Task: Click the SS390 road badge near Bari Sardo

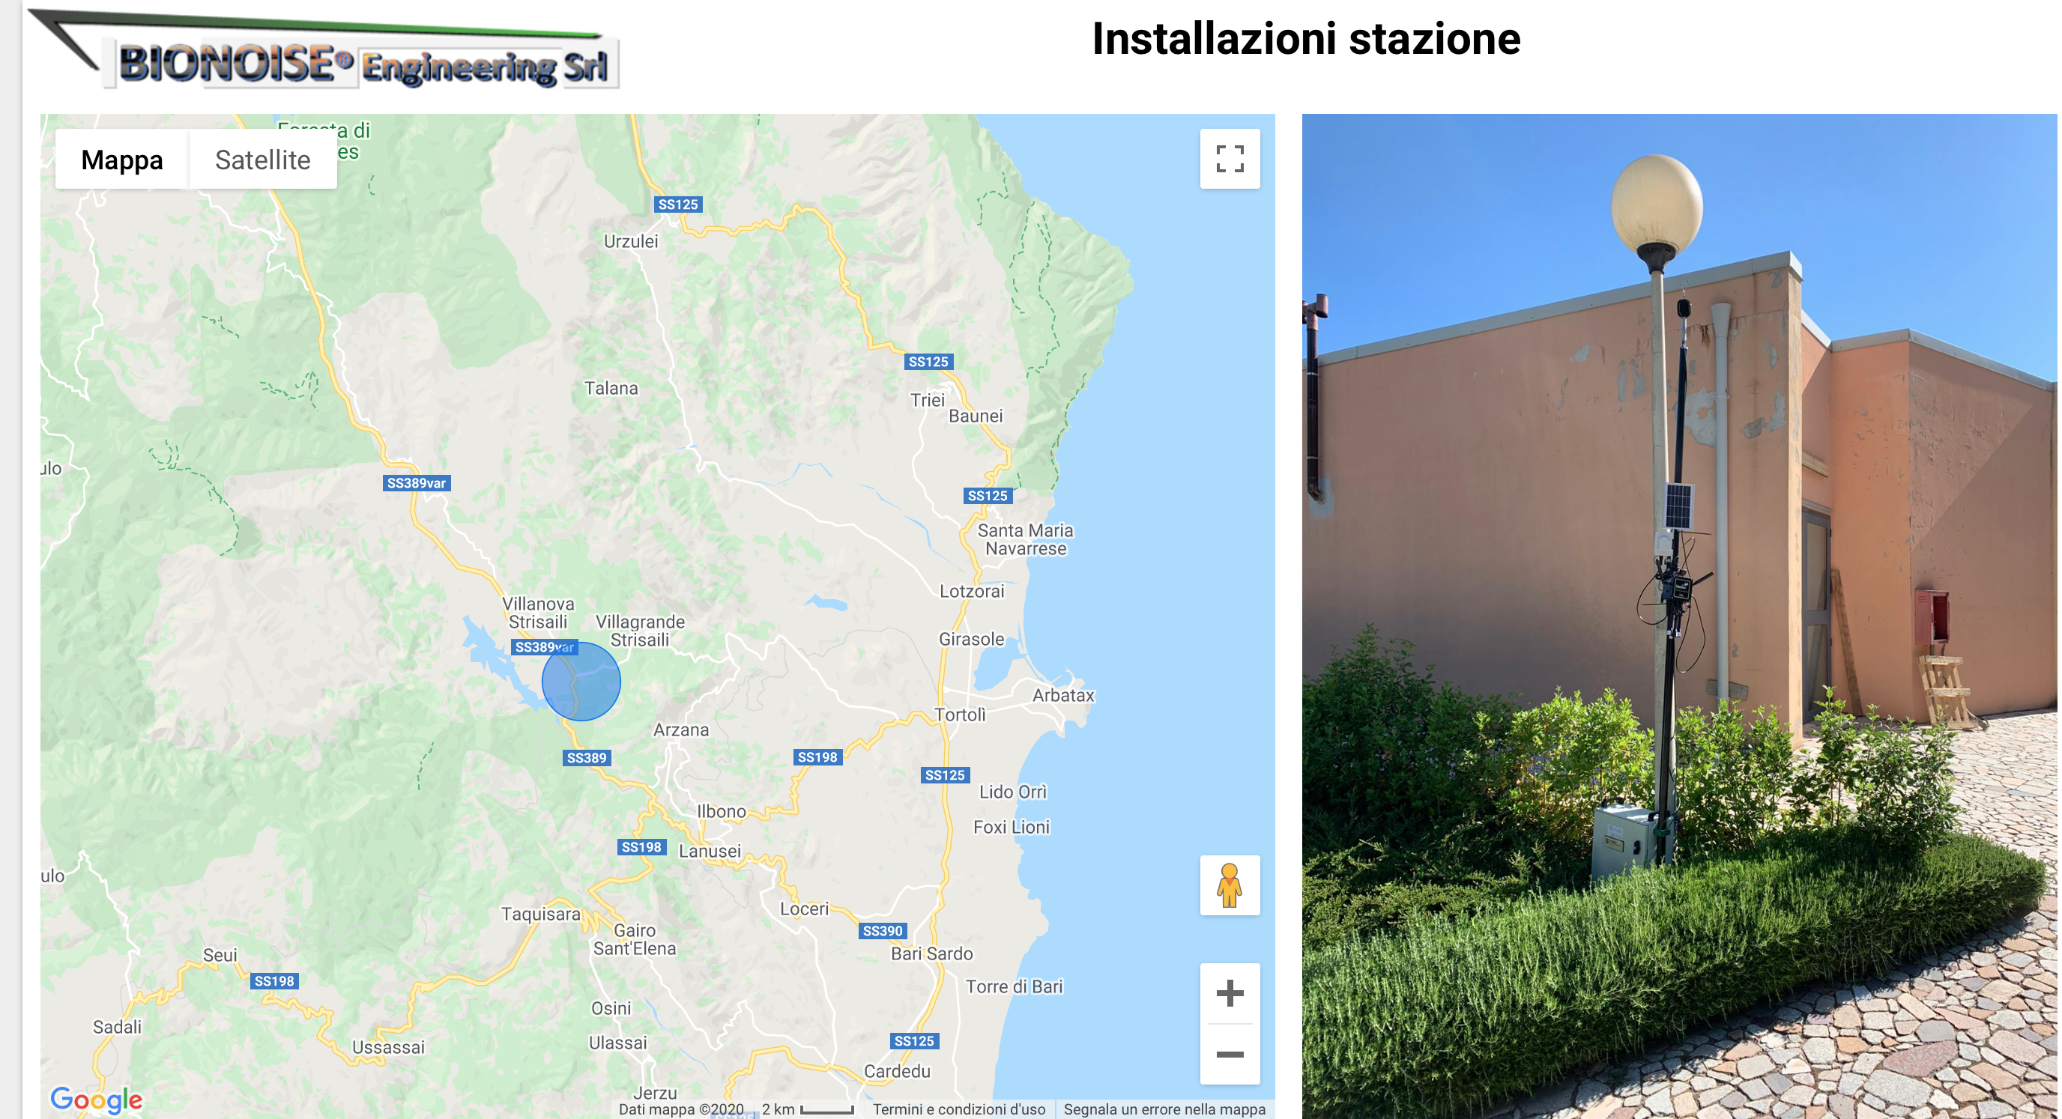Action: [882, 931]
